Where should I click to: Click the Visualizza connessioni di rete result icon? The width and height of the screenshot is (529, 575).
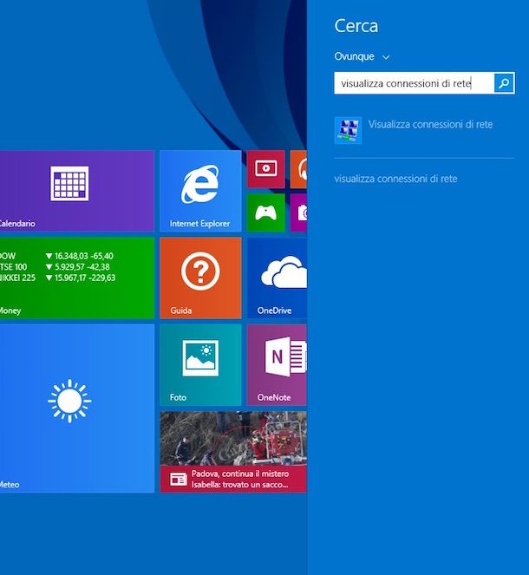click(348, 130)
